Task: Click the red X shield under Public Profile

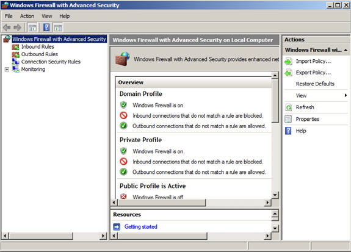Action: [x=123, y=196]
